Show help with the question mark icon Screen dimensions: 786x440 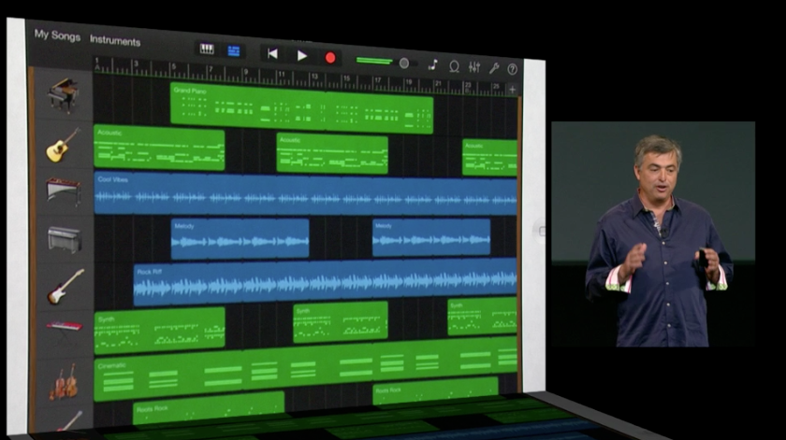512,69
